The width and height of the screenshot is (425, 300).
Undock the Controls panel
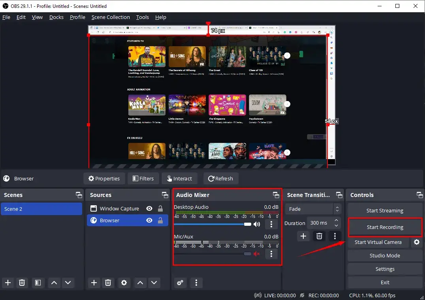click(419, 195)
